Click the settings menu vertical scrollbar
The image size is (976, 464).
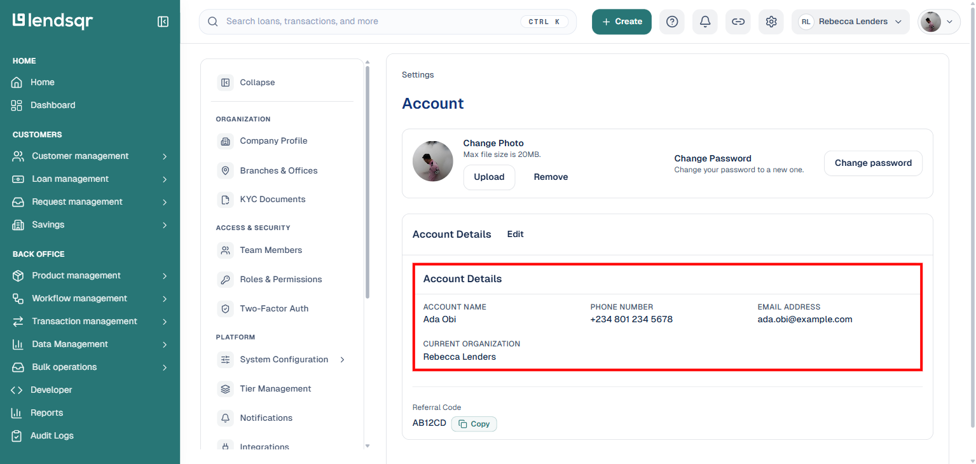[x=367, y=182]
